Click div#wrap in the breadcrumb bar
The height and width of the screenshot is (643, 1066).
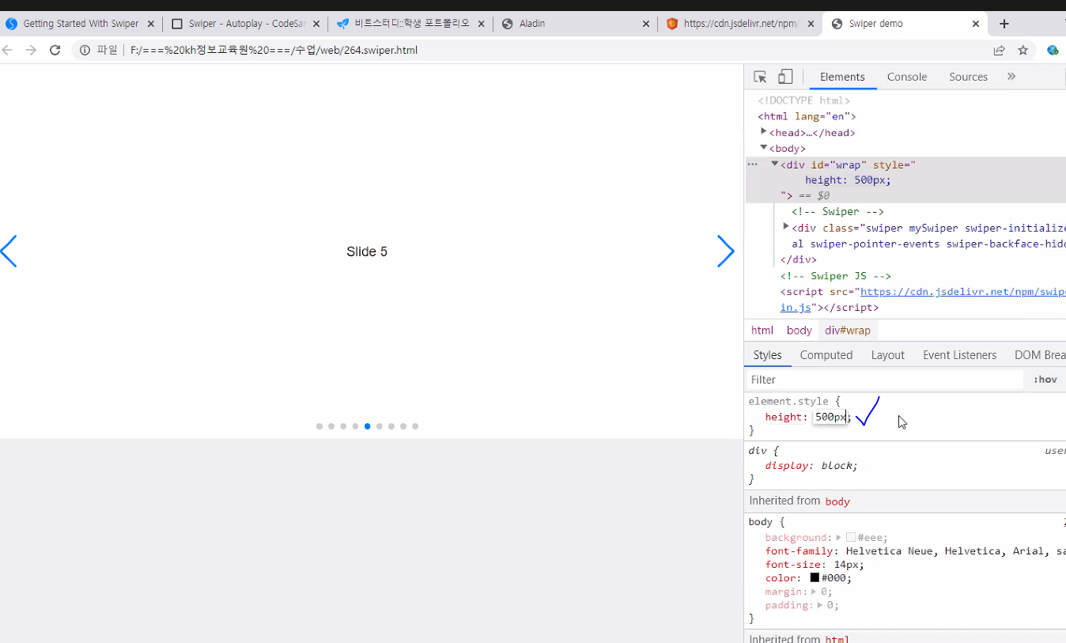click(x=848, y=331)
